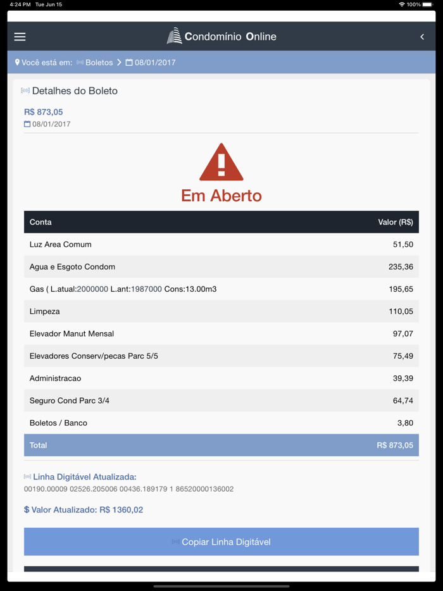Tap the back chevron in header
Image resolution: width=443 pixels, height=591 pixels.
[x=422, y=37]
